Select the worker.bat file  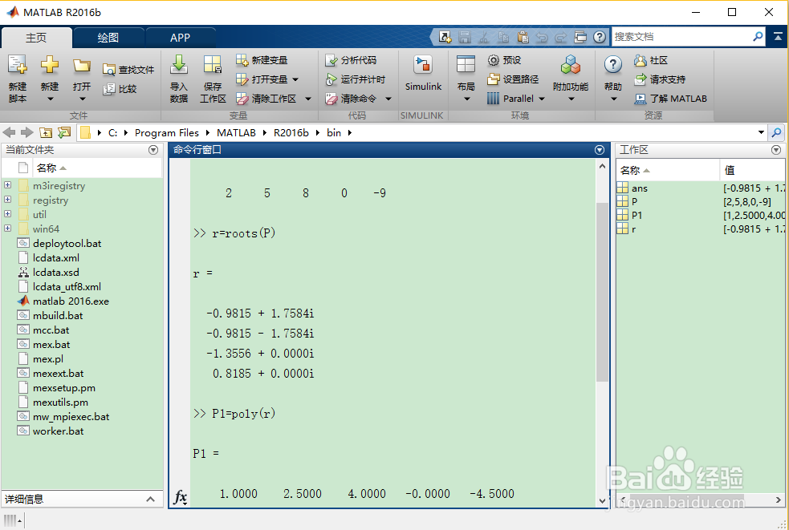(x=58, y=431)
